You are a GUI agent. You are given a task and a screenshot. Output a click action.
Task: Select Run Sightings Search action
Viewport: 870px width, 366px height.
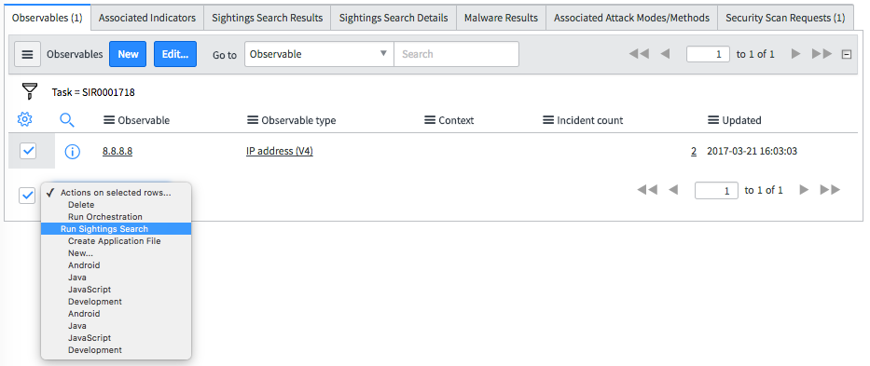coord(116,229)
